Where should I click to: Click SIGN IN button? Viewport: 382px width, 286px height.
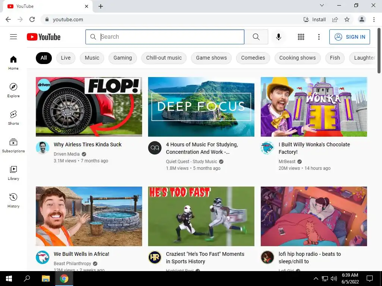350,37
